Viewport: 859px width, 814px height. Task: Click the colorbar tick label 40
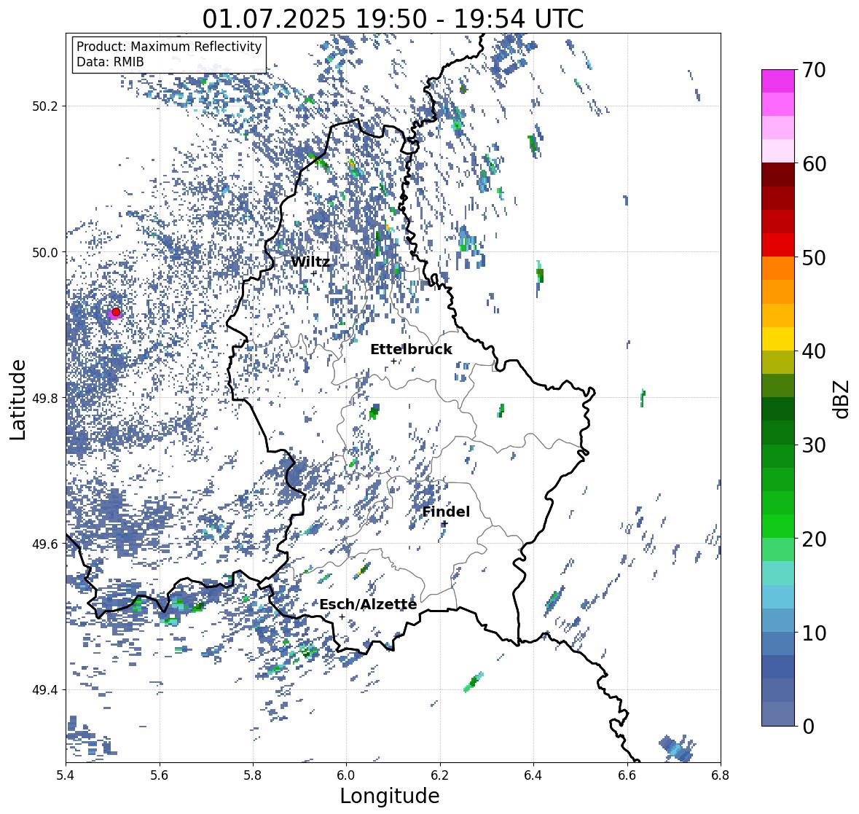pos(814,351)
